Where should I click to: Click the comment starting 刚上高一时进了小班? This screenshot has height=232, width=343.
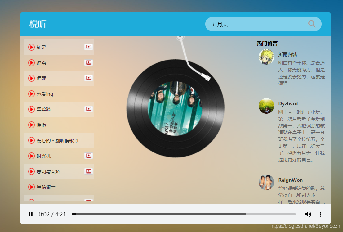[301, 136]
